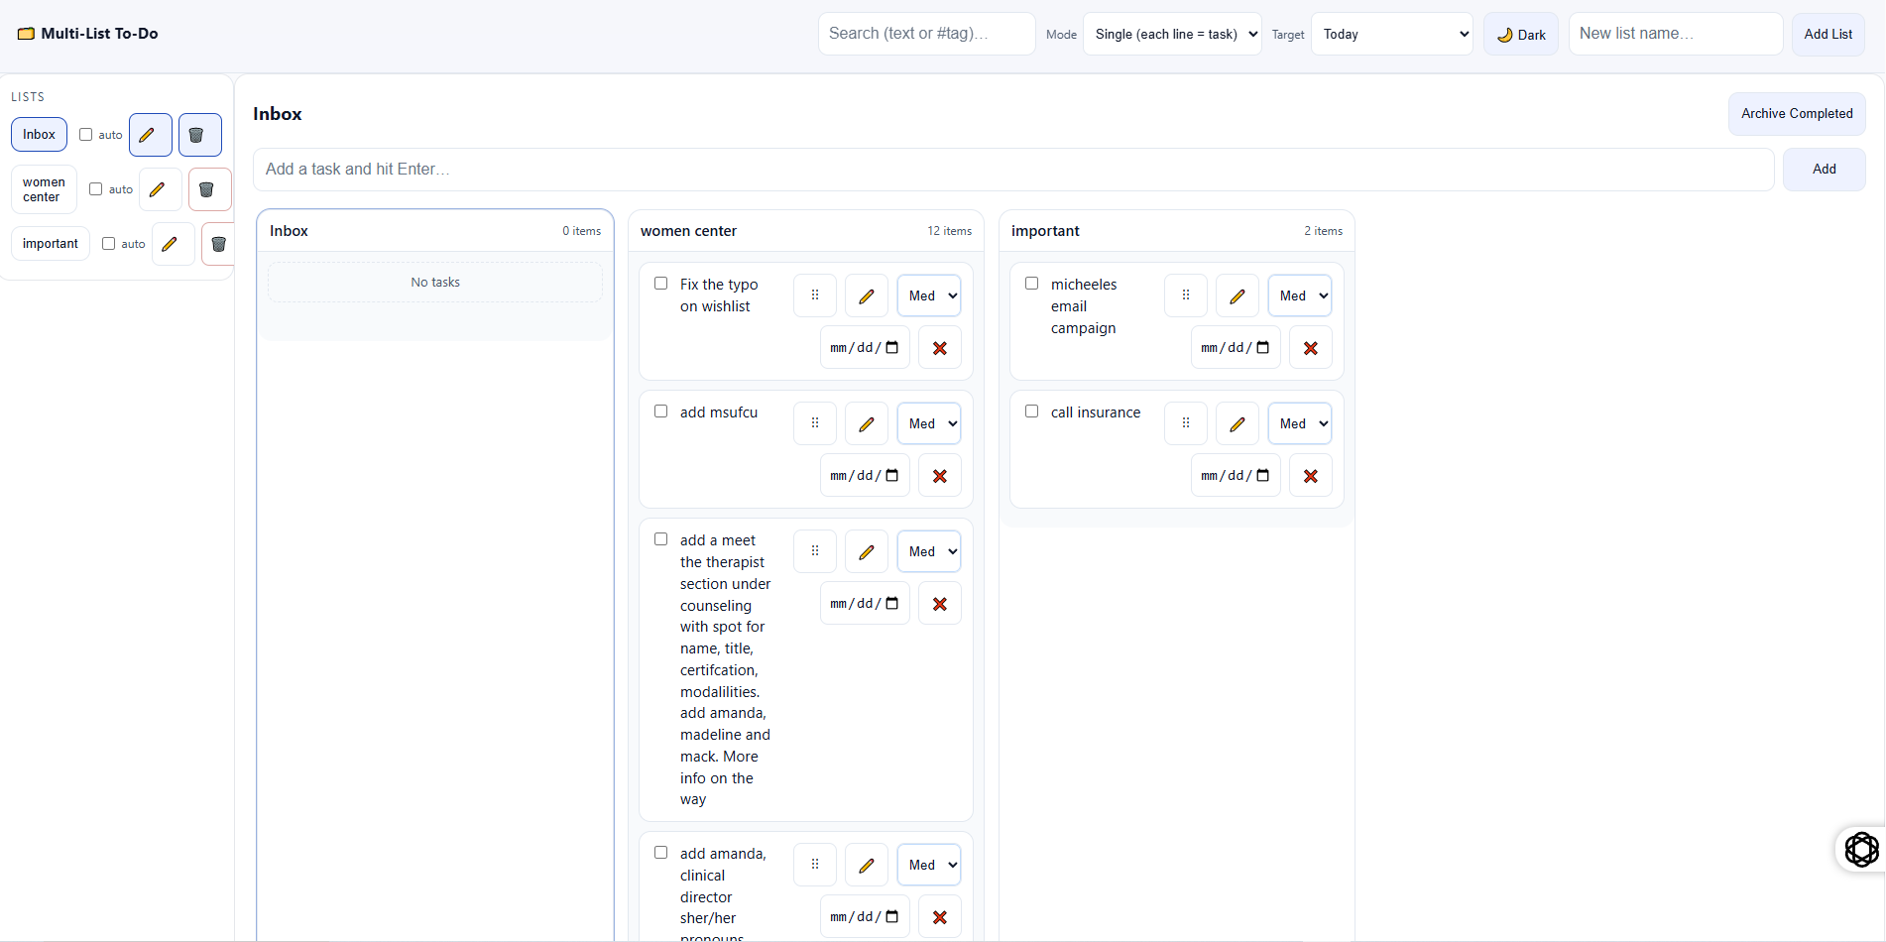Click drag handle for micheeles email campaign task

coord(1186,295)
